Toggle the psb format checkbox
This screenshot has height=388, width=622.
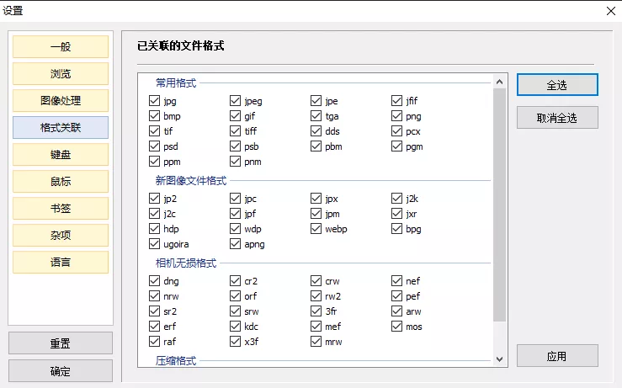tap(235, 146)
